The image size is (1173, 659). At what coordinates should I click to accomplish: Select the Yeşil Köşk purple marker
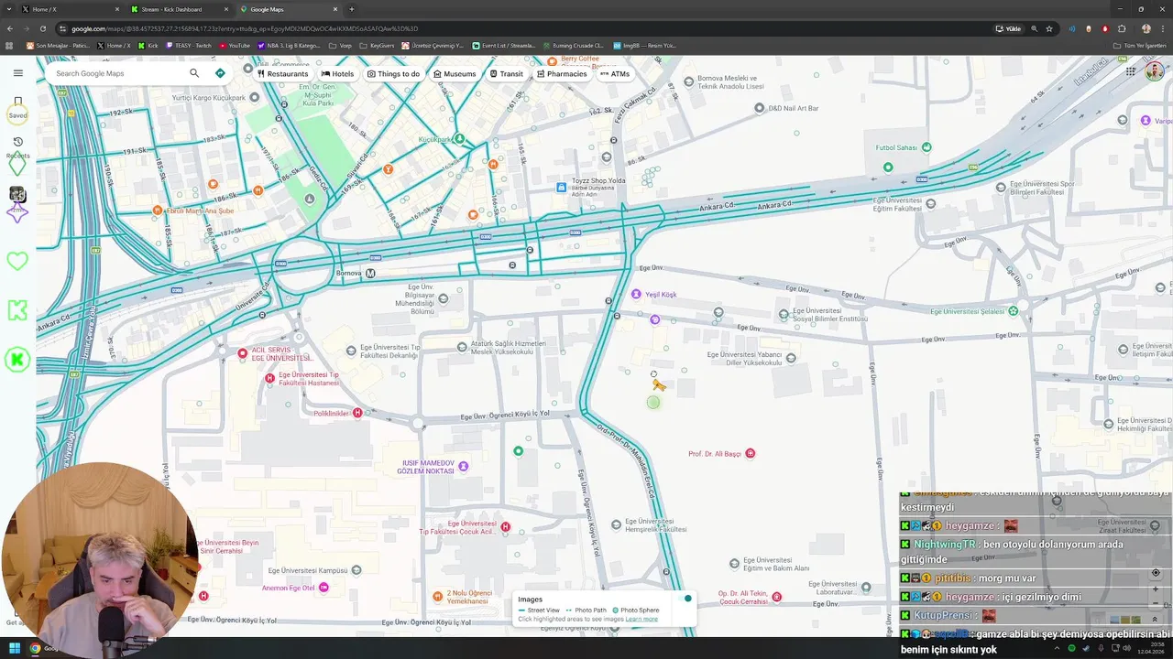[x=636, y=294]
